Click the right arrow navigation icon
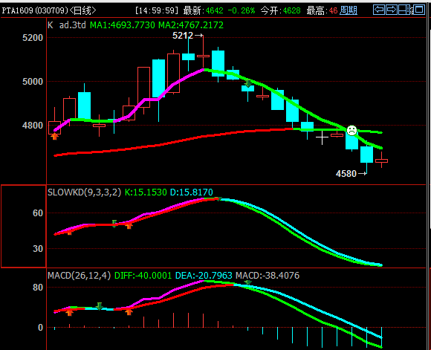 [x=392, y=10]
